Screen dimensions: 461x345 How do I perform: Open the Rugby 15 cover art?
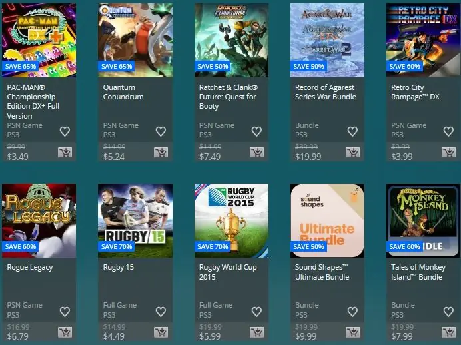click(135, 220)
